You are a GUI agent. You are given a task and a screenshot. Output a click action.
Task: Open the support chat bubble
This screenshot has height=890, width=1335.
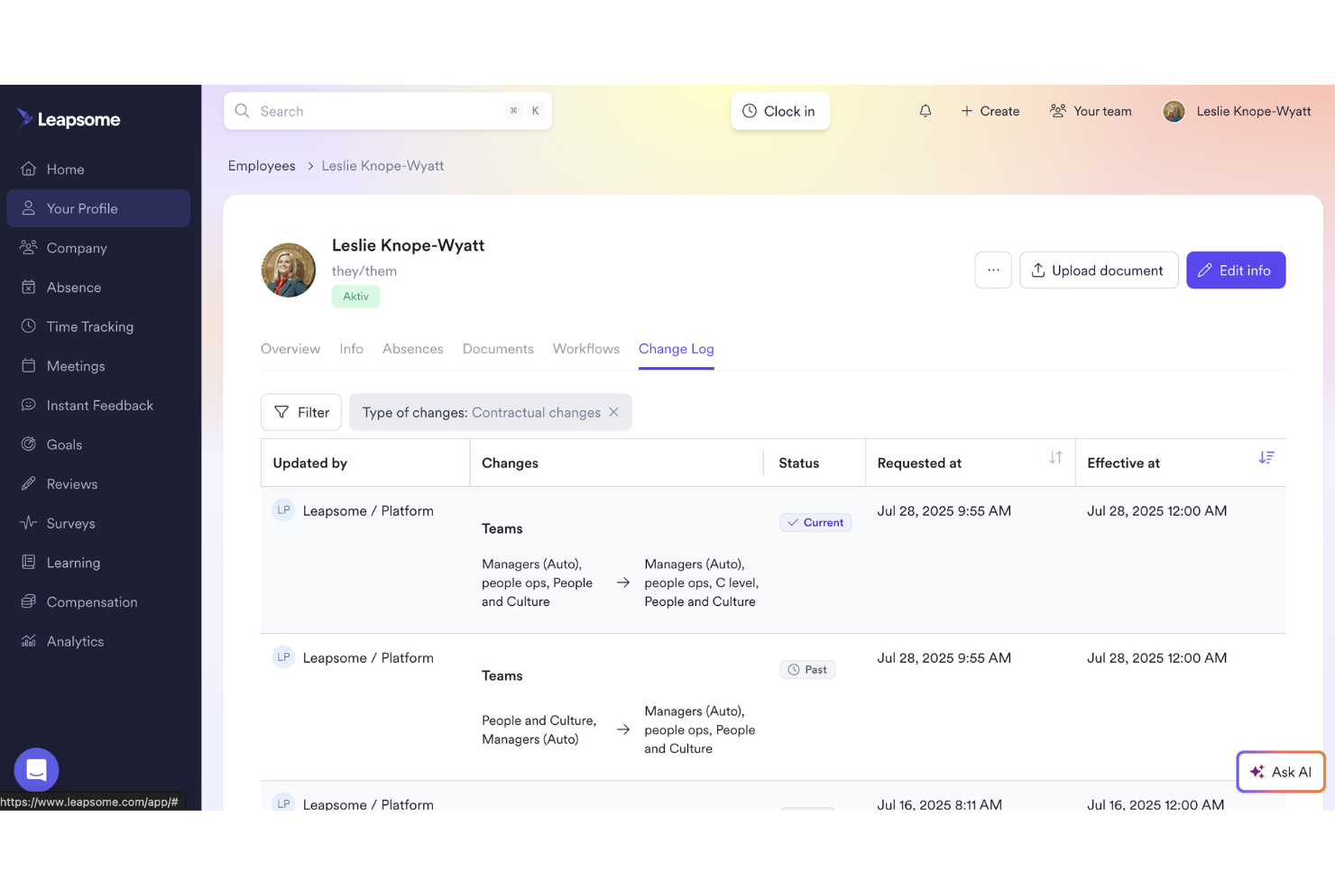[x=36, y=769]
